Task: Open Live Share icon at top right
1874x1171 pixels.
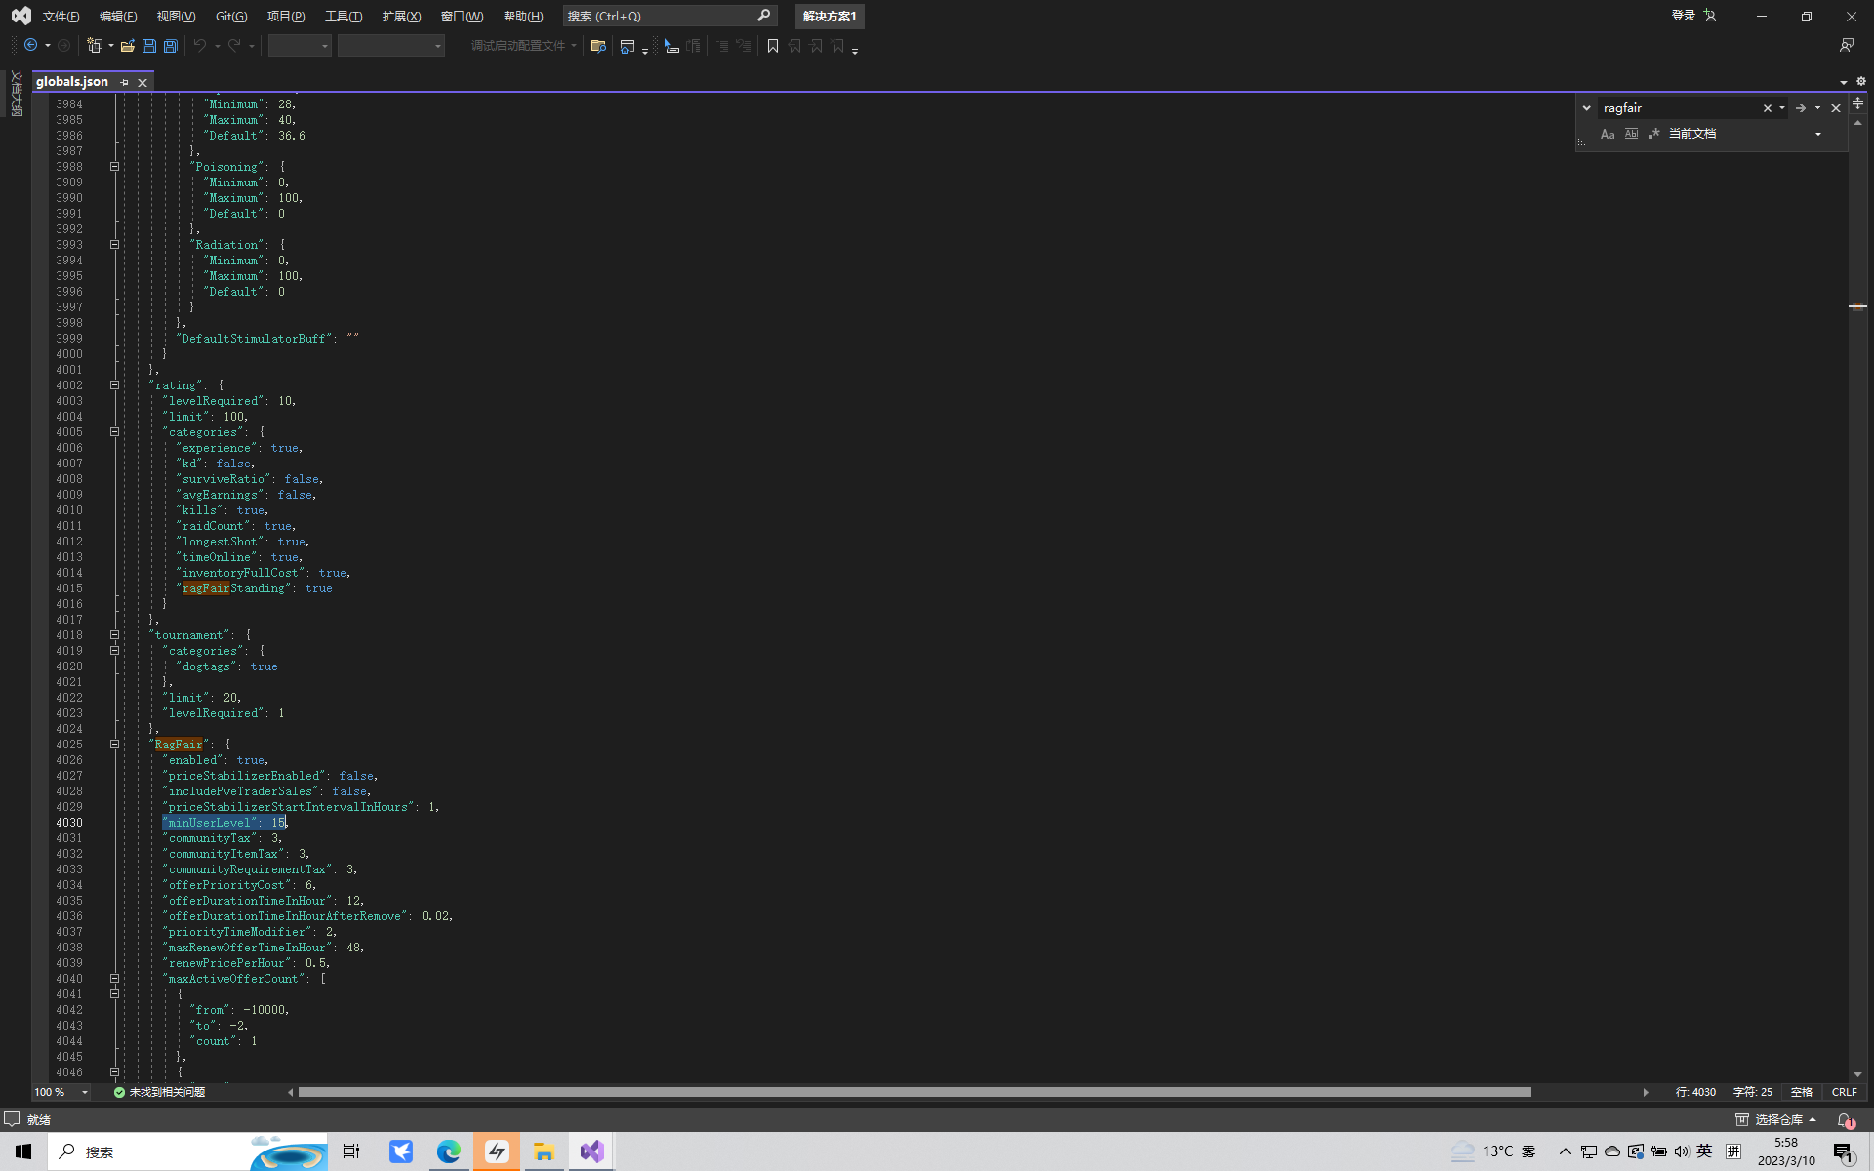Action: pyautogui.click(x=1847, y=46)
